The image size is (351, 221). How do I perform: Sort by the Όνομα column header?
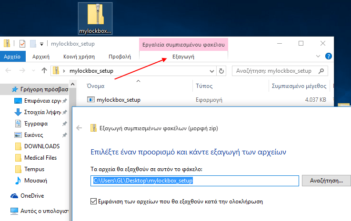[x=96, y=86]
